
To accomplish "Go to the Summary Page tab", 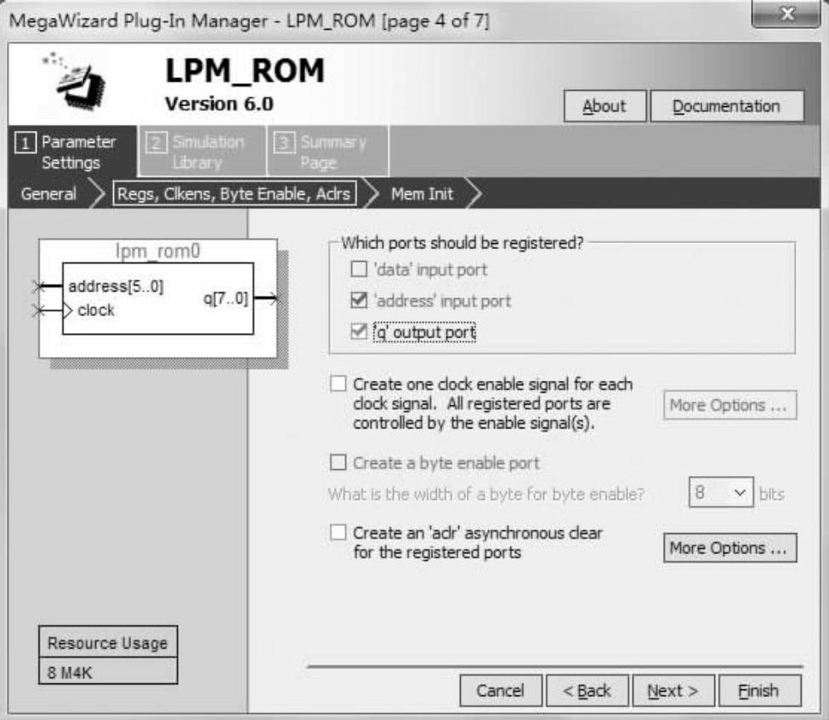I will tap(328, 151).
